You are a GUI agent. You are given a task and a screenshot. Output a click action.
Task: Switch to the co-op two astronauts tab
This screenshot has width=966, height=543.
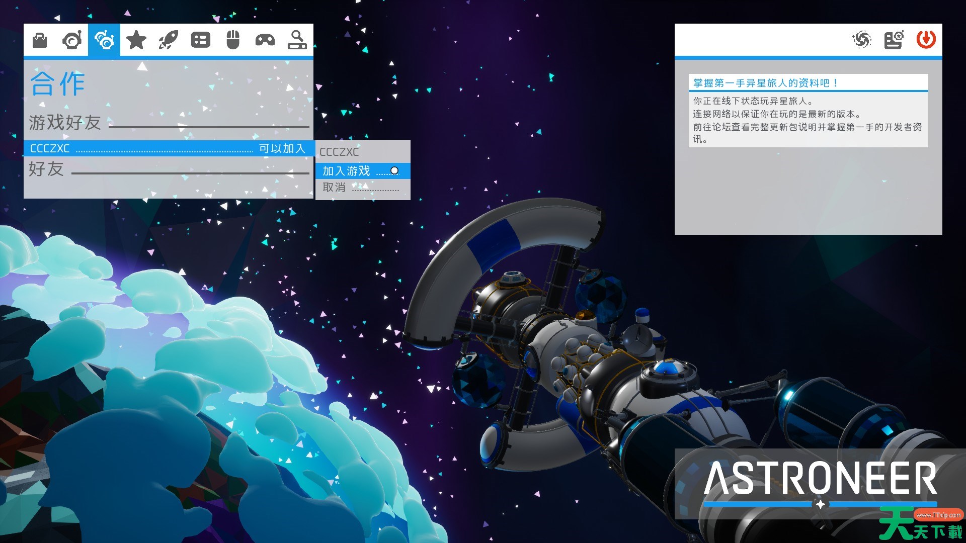(x=104, y=40)
